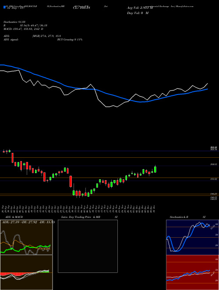The image size is (219, 290).
Task: Open the ADX indicator chart thumbnail
Action: 26,237
